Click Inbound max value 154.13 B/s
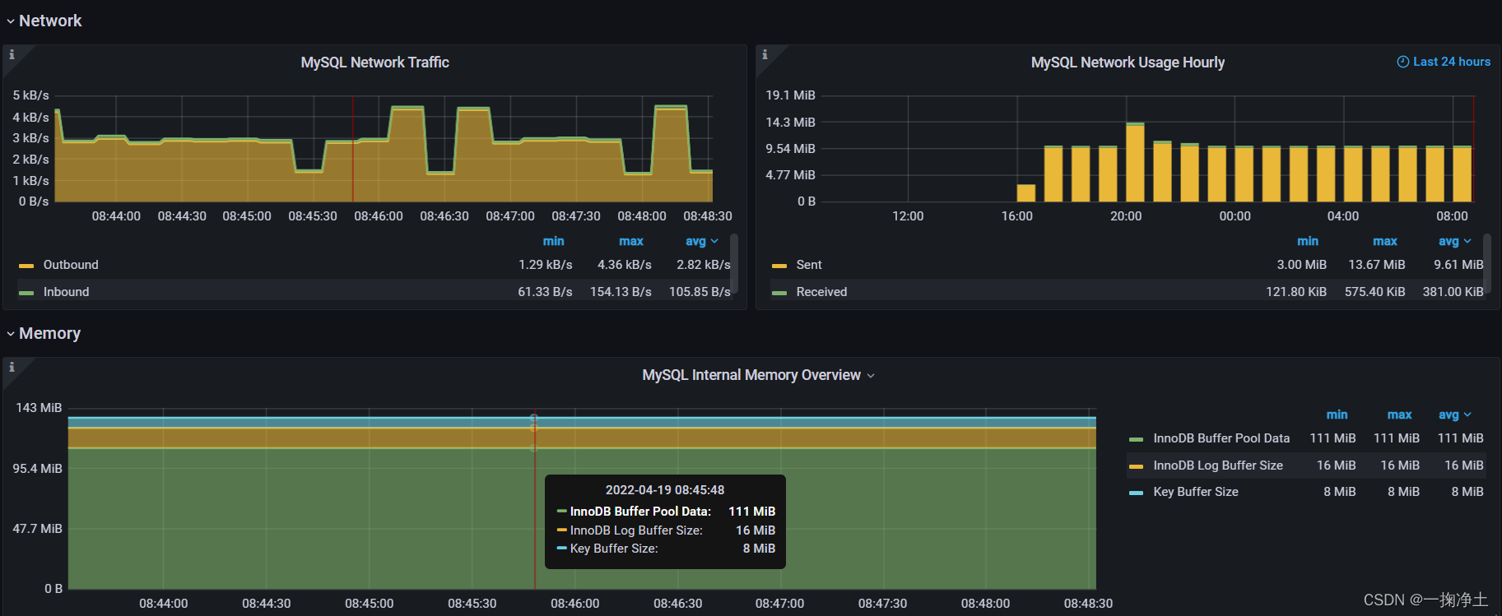Screen dimensions: 1502x616 [x=621, y=292]
